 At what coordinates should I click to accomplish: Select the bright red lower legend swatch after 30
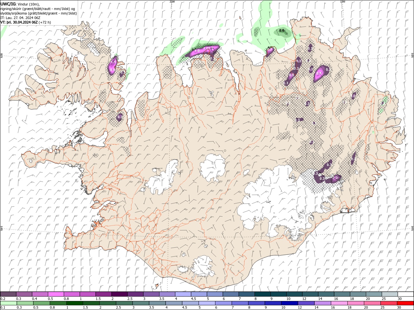click(405, 303)
